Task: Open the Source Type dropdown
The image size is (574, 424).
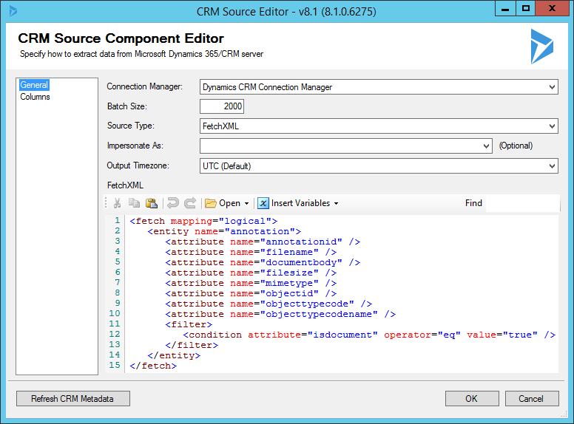Action: pyautogui.click(x=552, y=126)
